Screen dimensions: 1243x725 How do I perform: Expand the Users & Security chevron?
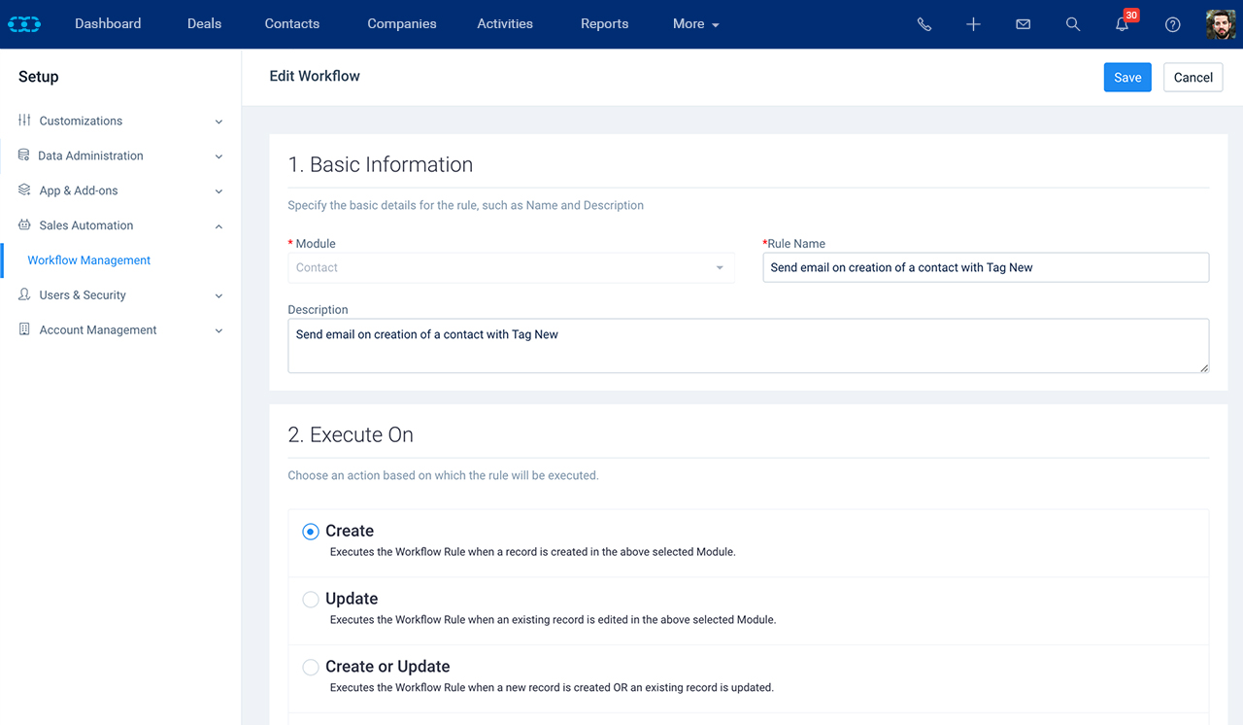pyautogui.click(x=218, y=296)
